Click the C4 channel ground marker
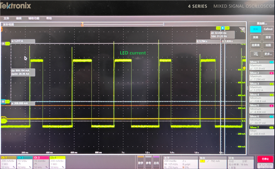275x169 pixels. pos(4,121)
